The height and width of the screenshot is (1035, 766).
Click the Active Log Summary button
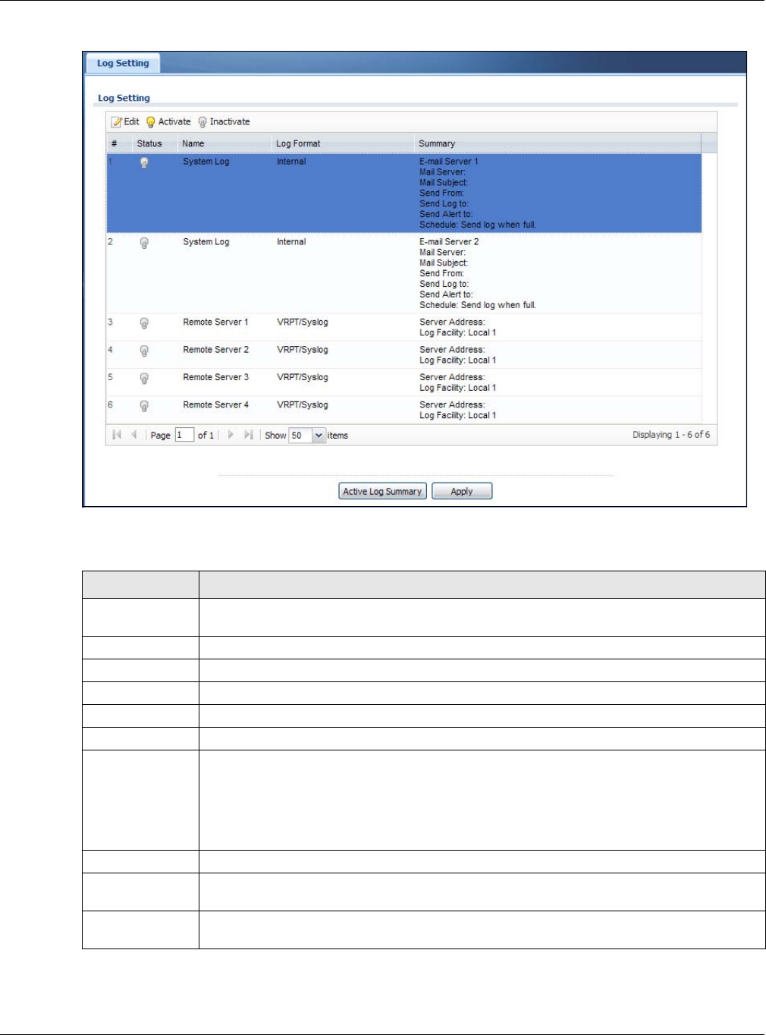click(x=382, y=492)
